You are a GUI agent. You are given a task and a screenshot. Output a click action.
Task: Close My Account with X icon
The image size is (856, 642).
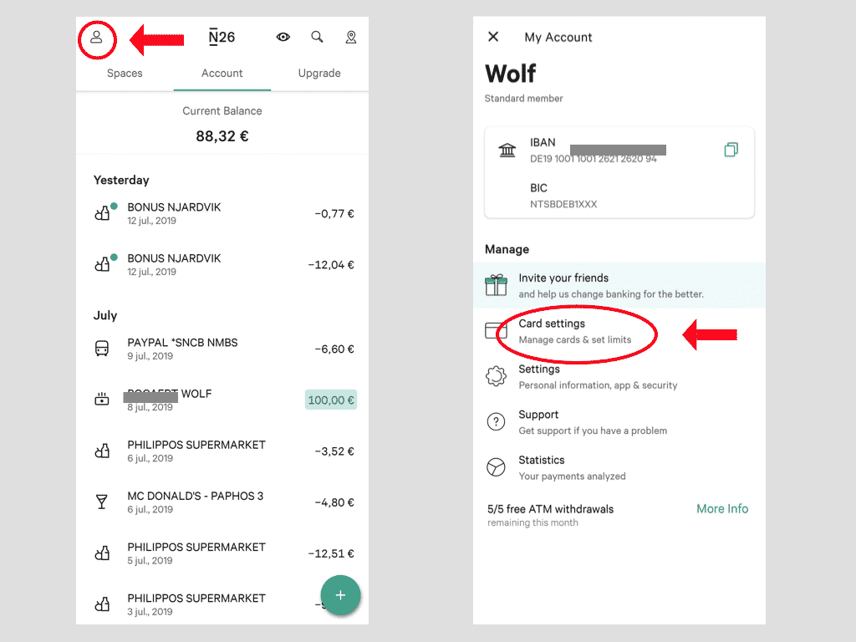pyautogui.click(x=493, y=37)
